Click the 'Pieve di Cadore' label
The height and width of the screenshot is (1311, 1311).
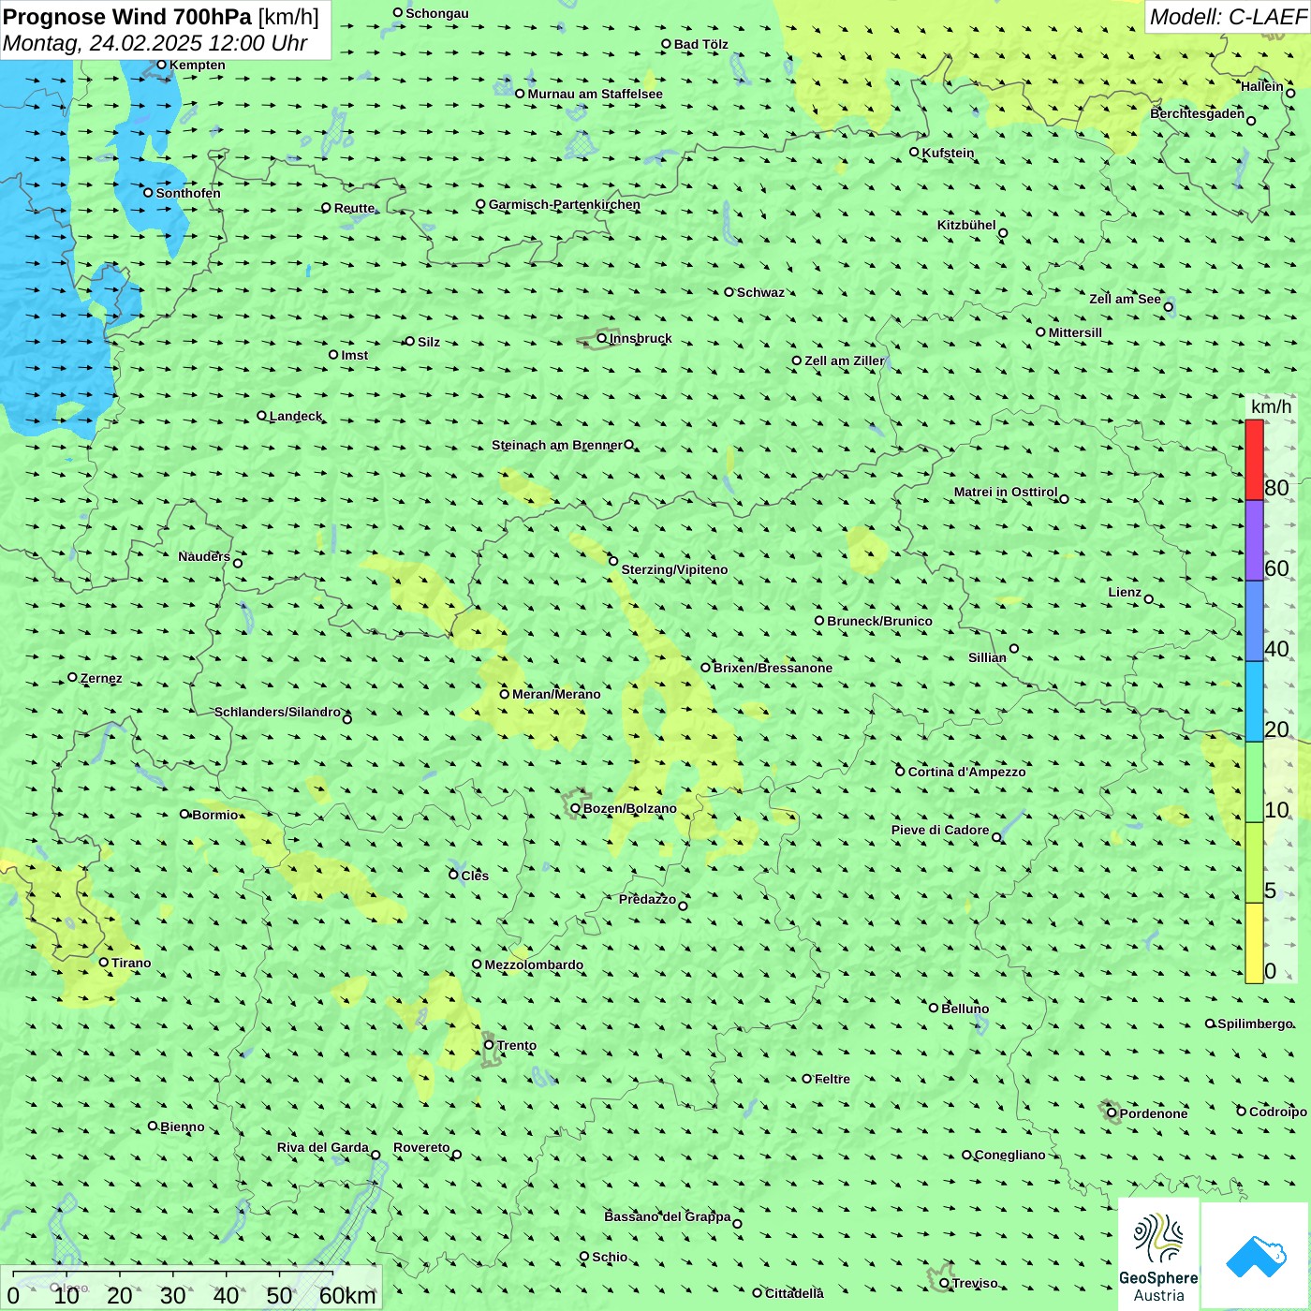click(x=940, y=830)
